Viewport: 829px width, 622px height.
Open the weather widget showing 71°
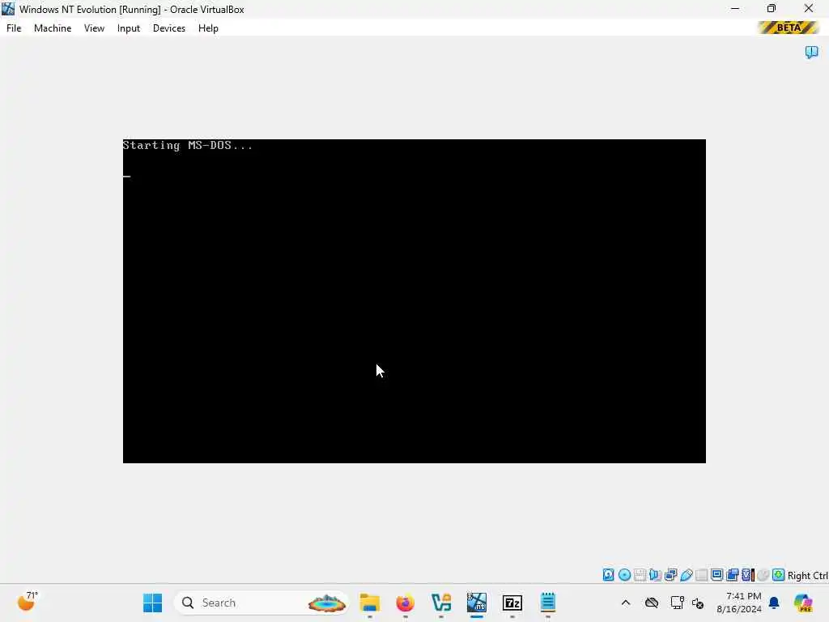28,602
